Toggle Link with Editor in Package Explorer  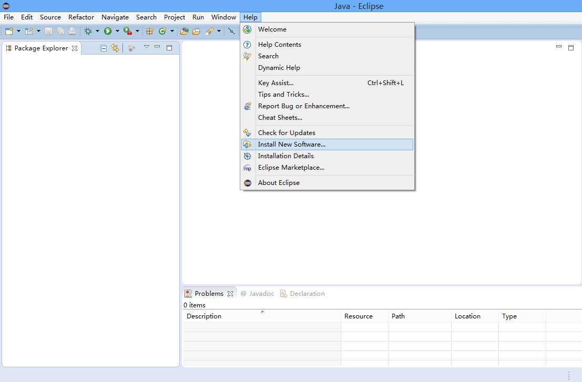click(x=115, y=48)
